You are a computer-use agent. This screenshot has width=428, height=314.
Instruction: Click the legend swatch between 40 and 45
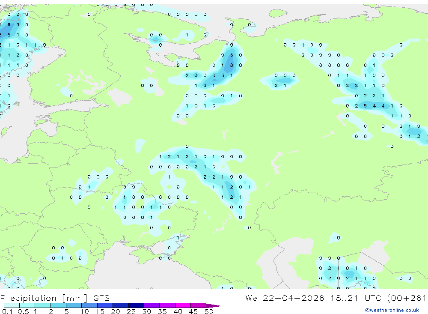click(x=183, y=305)
